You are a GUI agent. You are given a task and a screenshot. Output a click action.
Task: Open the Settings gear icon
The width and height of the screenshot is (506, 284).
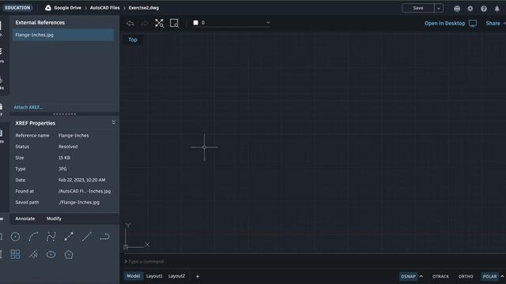pyautogui.click(x=470, y=9)
